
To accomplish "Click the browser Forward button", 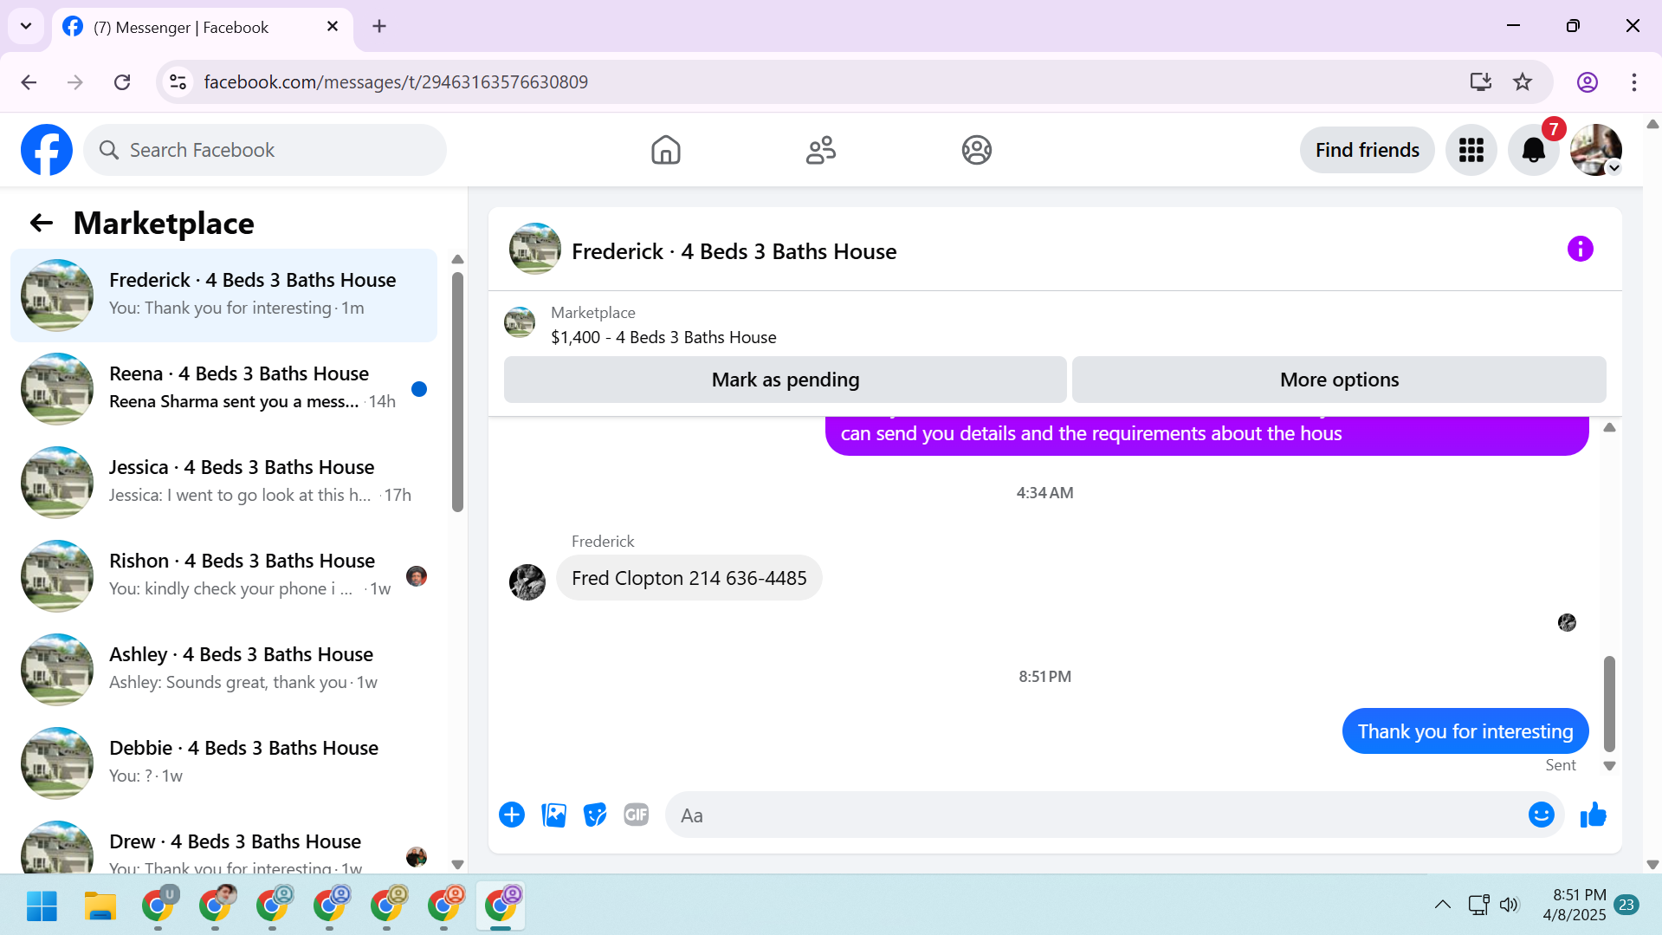I will pyautogui.click(x=75, y=81).
